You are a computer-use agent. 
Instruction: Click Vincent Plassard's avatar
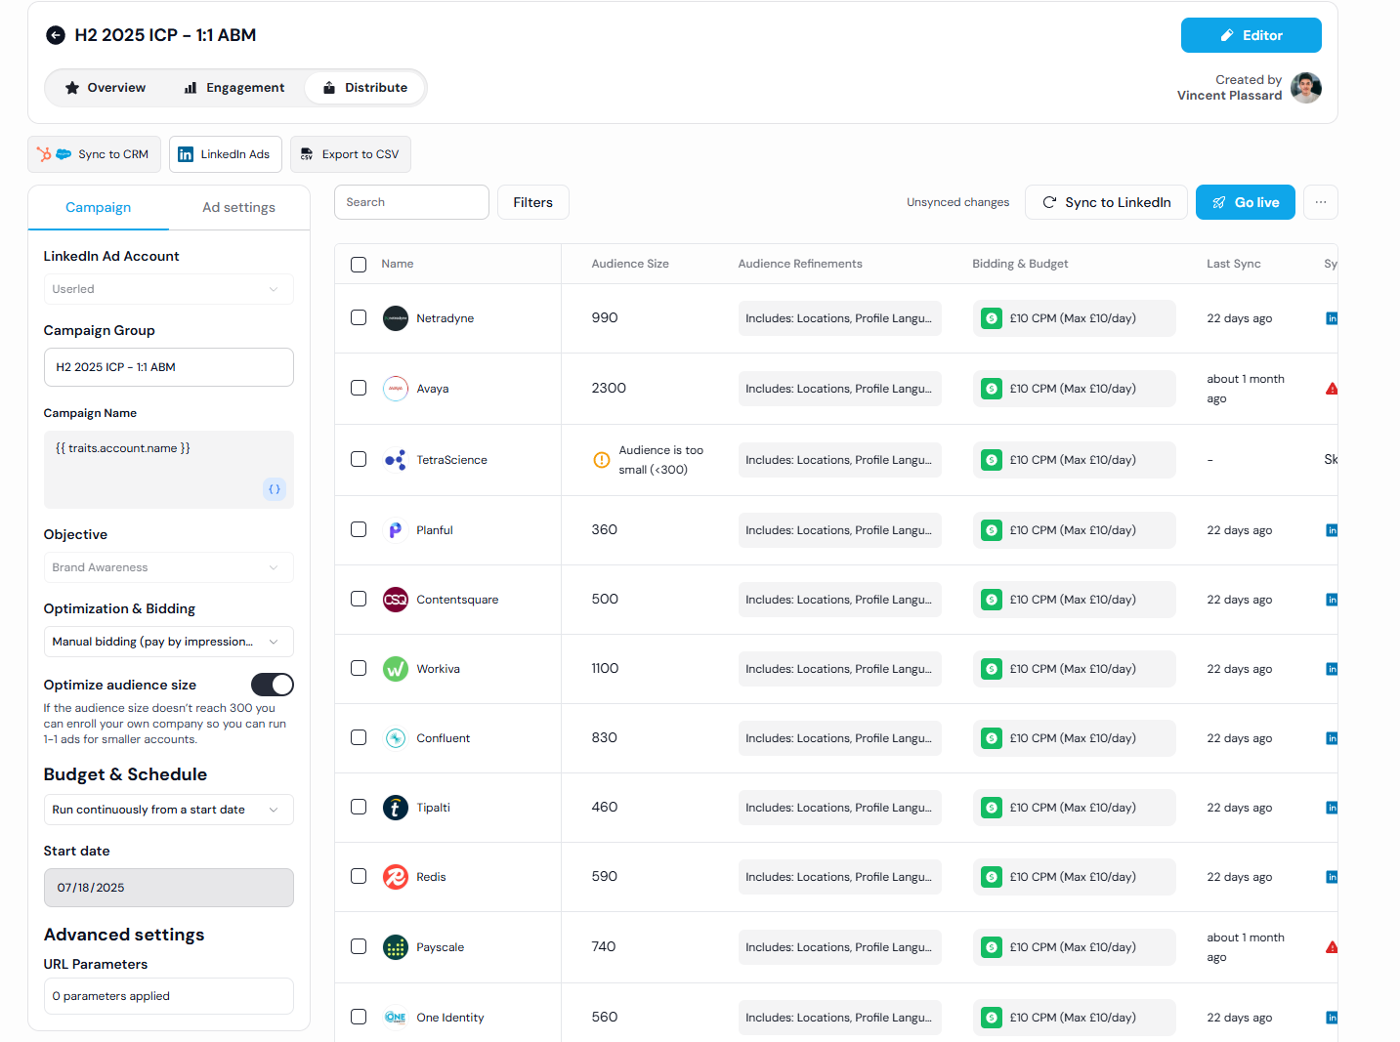(1306, 88)
